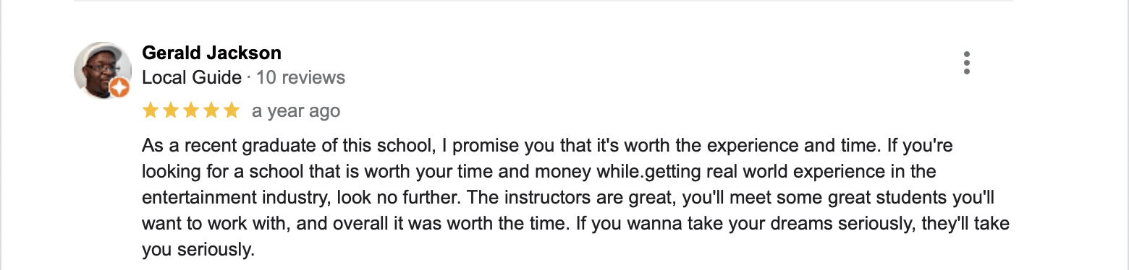Open Gerald Jackson's profile photo
The width and height of the screenshot is (1129, 270).
[102, 70]
